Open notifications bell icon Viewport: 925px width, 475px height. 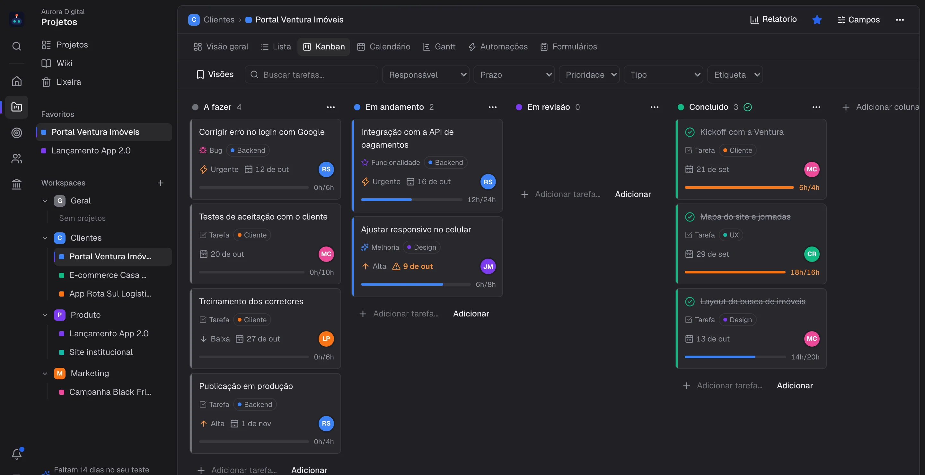point(16,454)
